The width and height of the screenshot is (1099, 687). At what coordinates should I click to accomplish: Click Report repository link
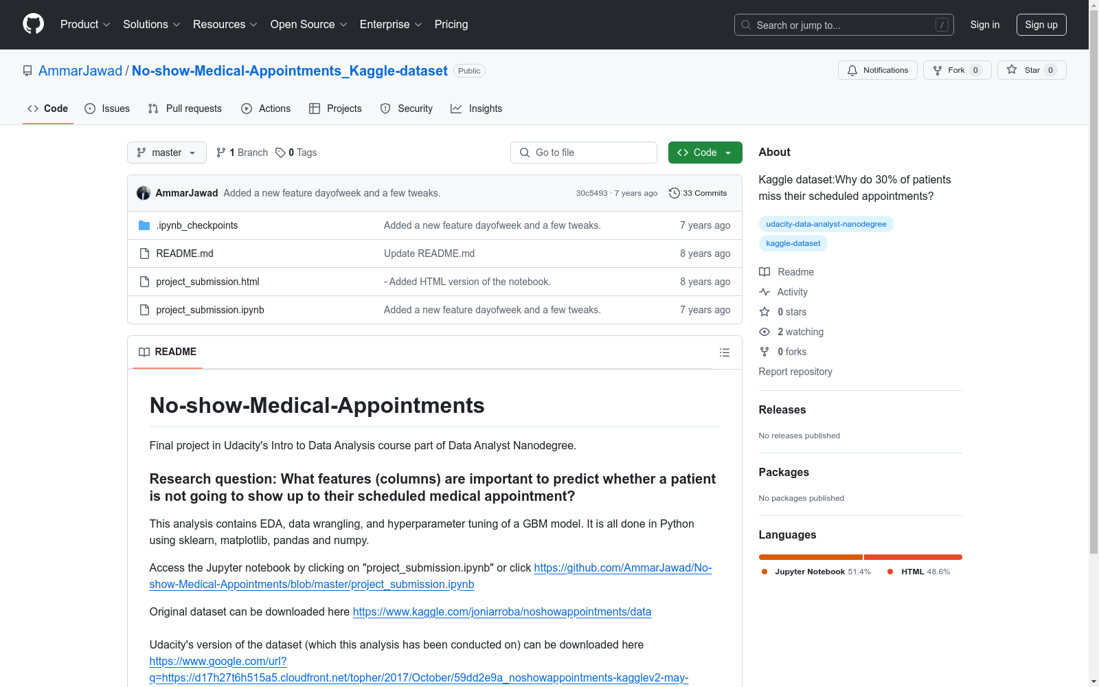(795, 372)
